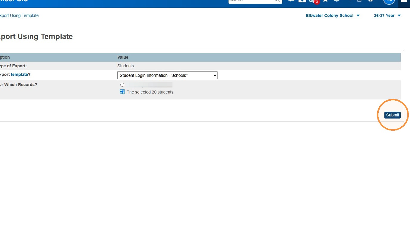
Task: Expand the 26-27 Year term selector
Action: (x=387, y=15)
